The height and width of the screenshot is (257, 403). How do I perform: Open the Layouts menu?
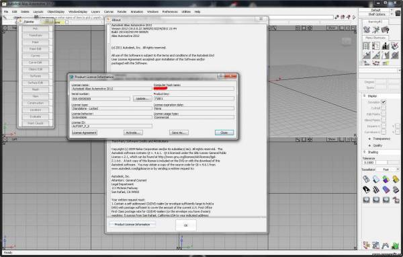[x=38, y=12]
